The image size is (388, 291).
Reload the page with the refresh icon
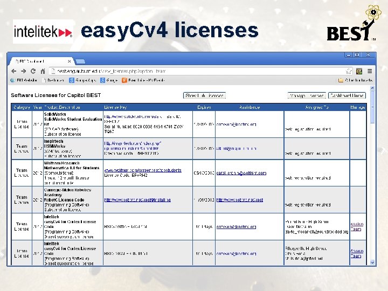tap(33, 71)
